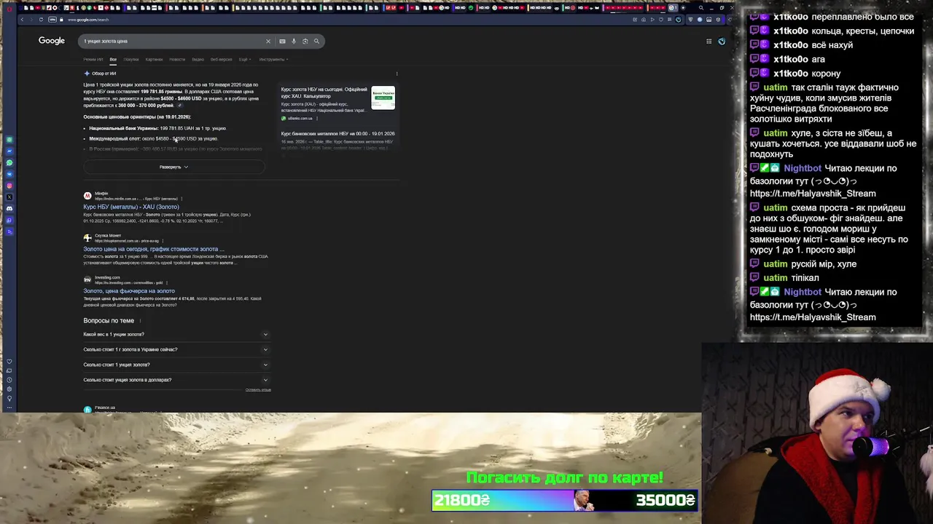Toggle the VPN badge in address bar
Viewport: 933px width, 524px height.
(x=52, y=20)
